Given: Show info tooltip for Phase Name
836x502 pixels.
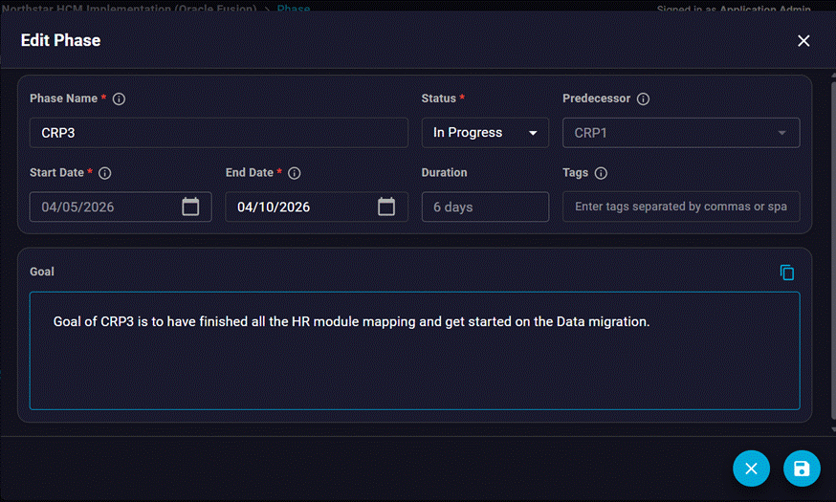Looking at the screenshot, I should pyautogui.click(x=119, y=98).
